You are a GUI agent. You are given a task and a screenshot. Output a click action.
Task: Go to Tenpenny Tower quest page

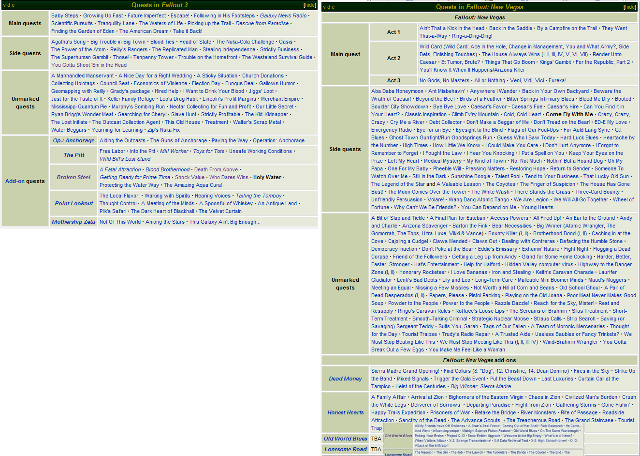point(153,57)
